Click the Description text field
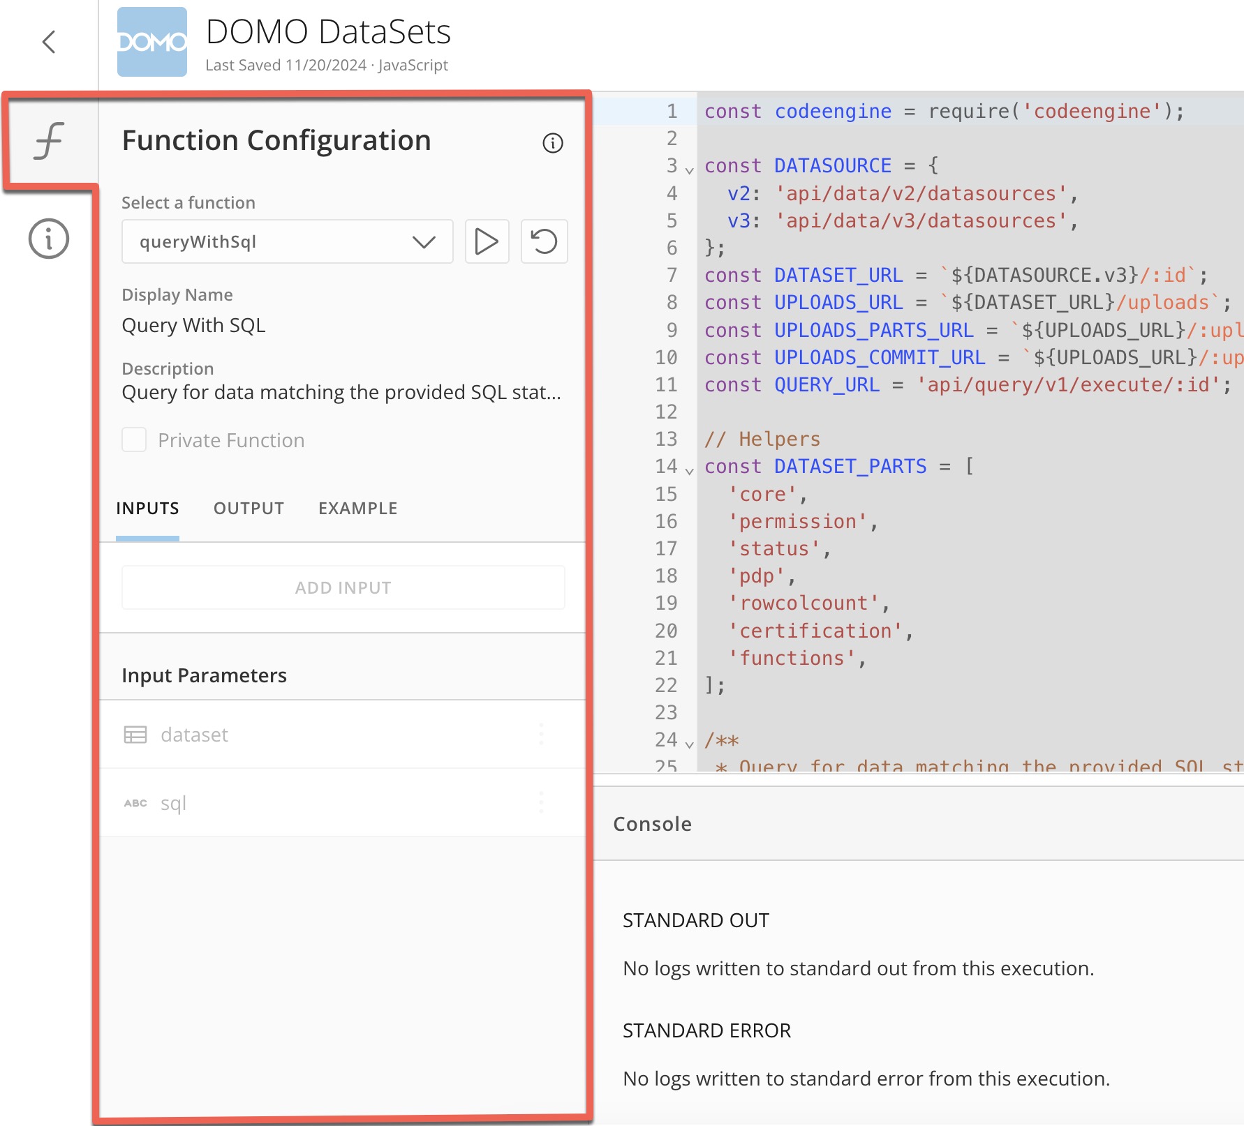 [342, 391]
